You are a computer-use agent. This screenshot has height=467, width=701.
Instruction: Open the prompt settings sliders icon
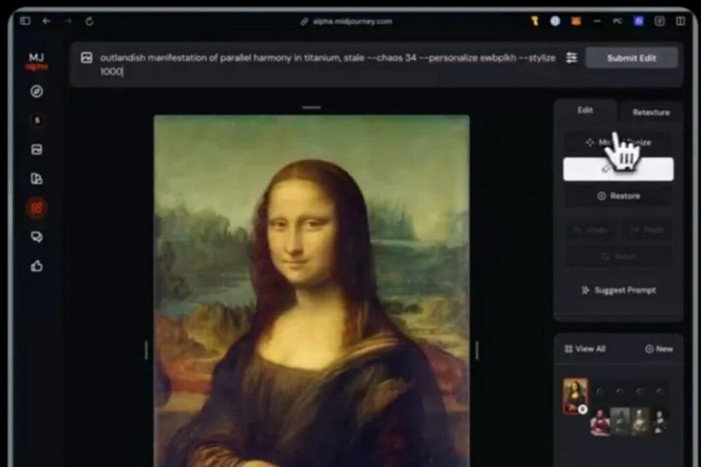pos(572,58)
